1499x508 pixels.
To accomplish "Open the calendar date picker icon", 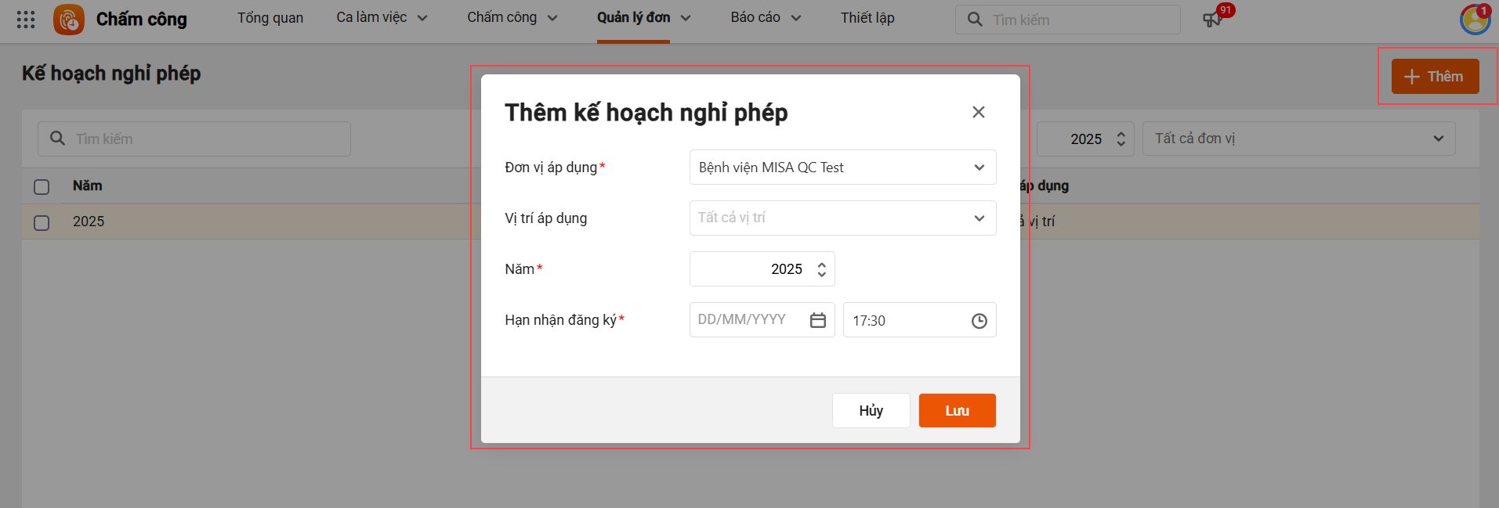I will point(818,320).
